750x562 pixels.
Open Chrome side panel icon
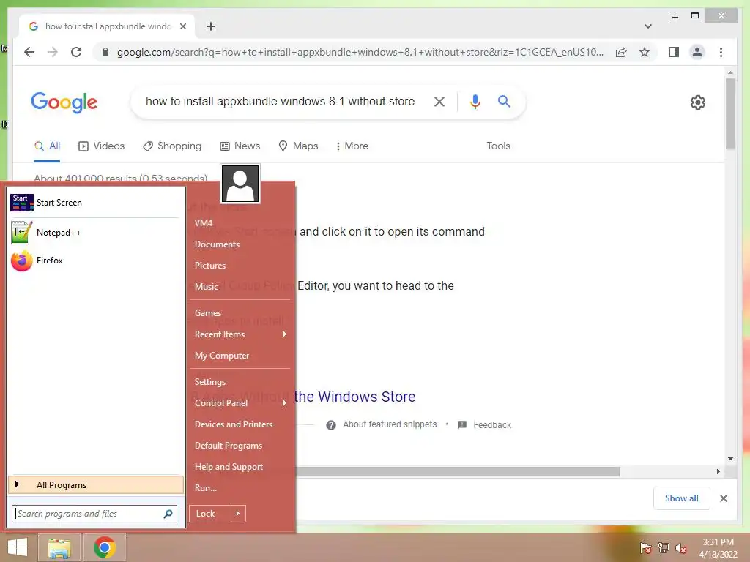pos(674,52)
